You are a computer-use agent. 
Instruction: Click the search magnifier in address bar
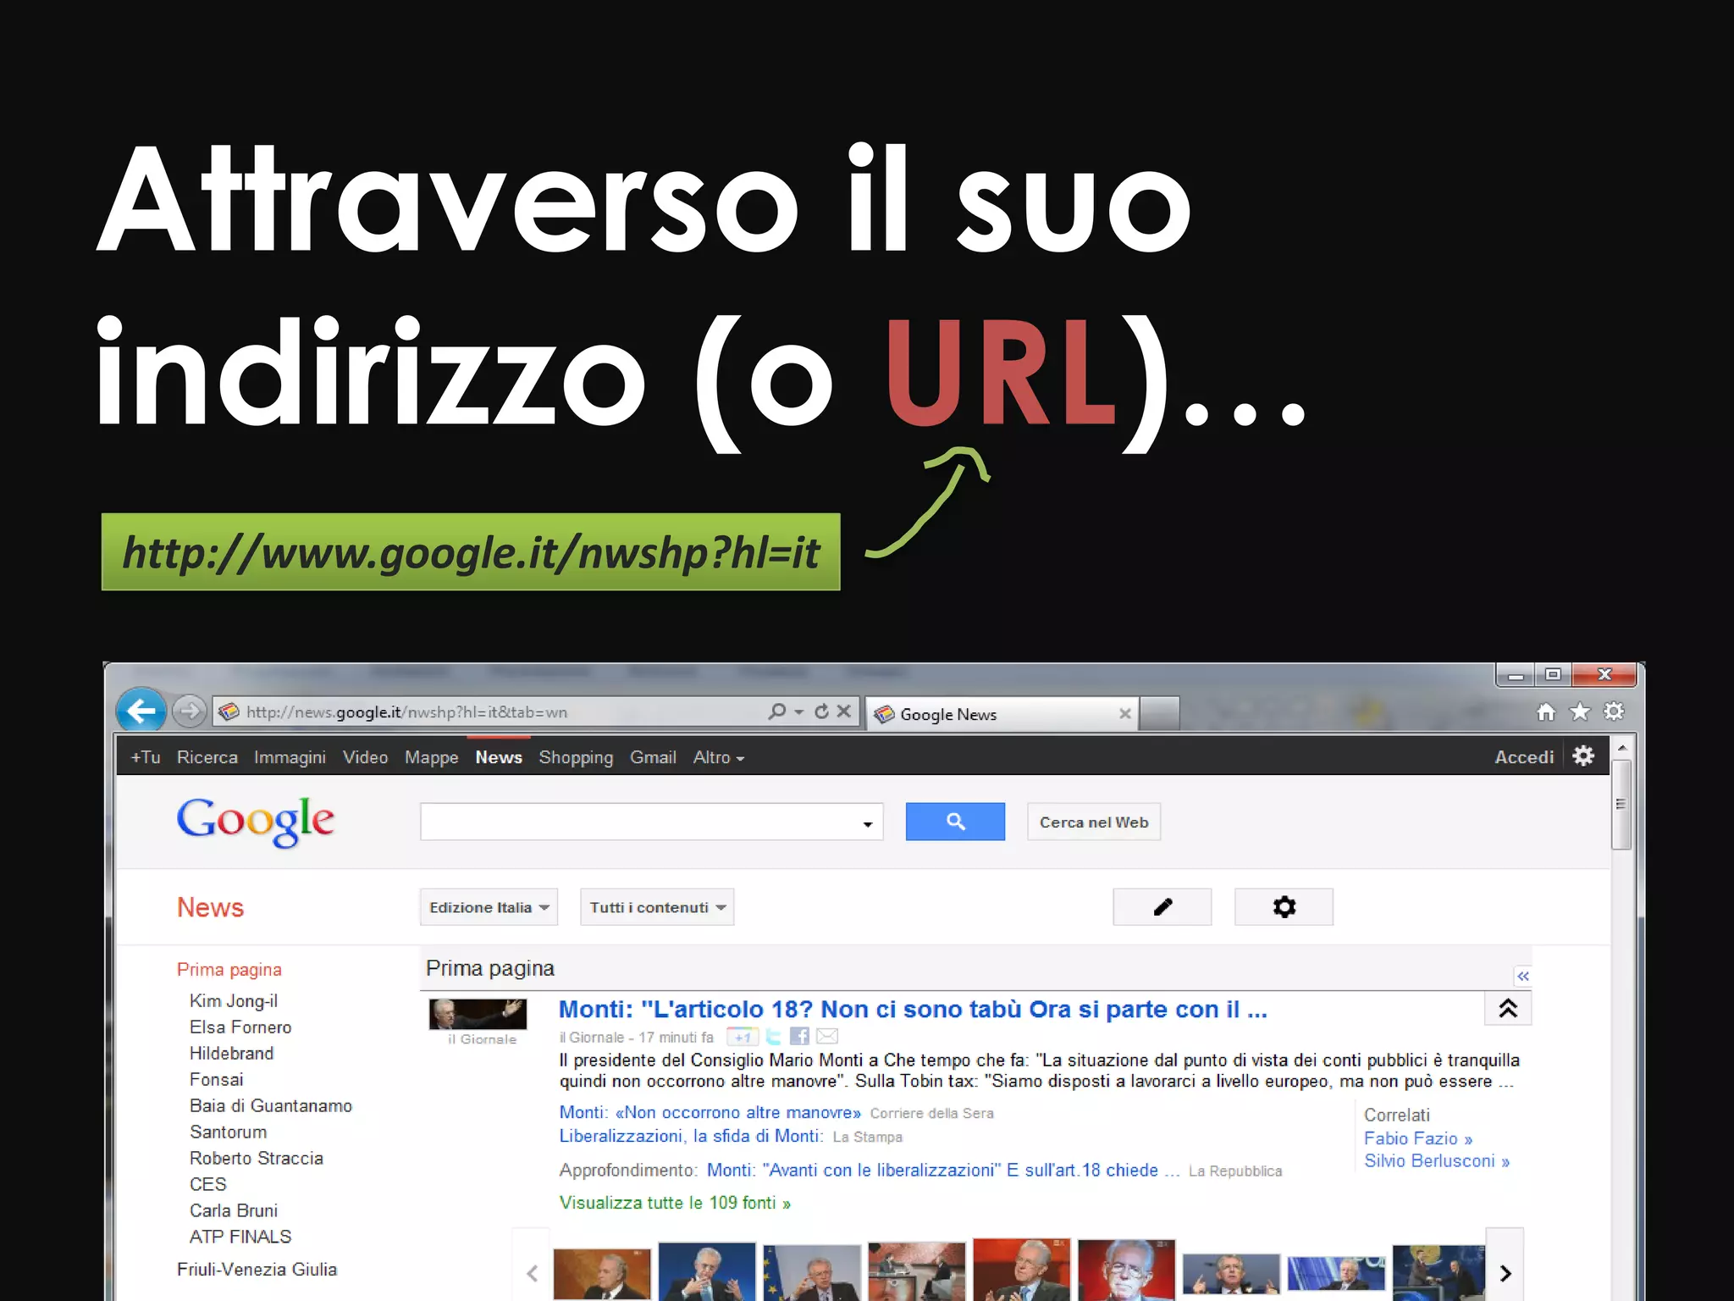(776, 711)
